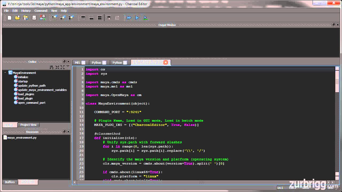Close the second Python tab
The image size is (342, 192).
(x=125, y=63)
